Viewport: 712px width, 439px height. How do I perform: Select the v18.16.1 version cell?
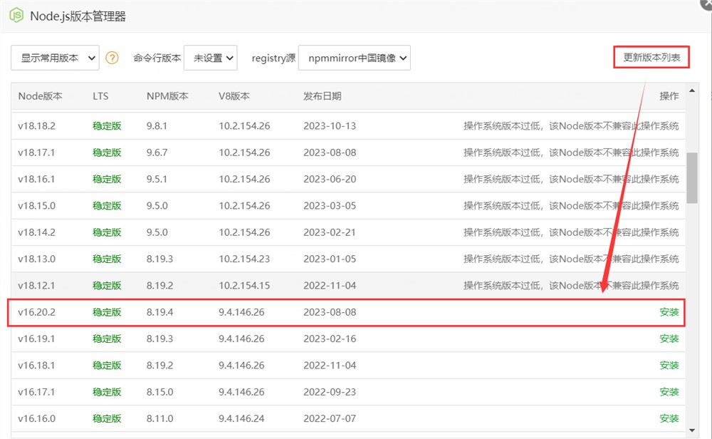36,179
